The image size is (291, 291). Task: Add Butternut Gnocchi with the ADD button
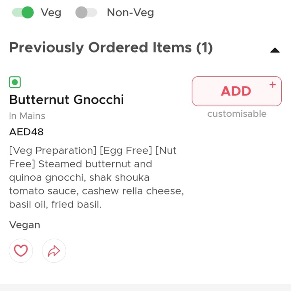[x=237, y=91]
